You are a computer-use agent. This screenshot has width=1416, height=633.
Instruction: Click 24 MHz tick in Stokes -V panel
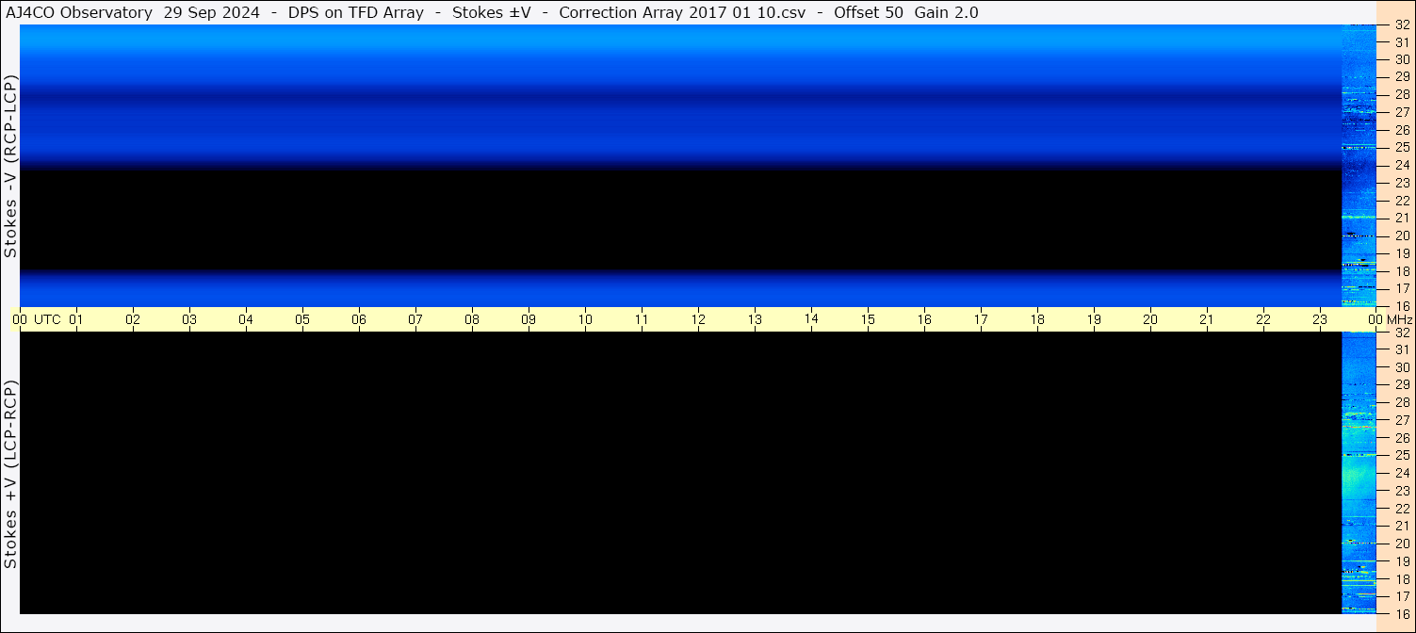coord(1402,165)
